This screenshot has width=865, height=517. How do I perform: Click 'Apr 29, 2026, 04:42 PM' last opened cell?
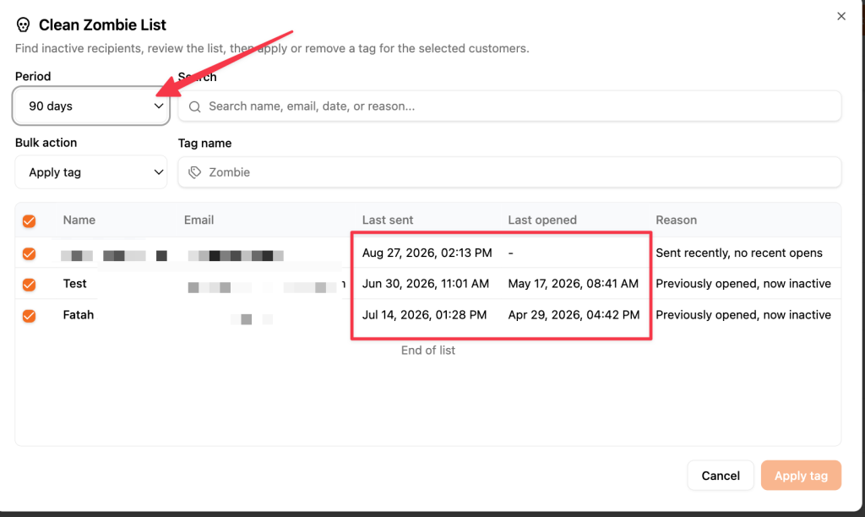click(x=574, y=315)
